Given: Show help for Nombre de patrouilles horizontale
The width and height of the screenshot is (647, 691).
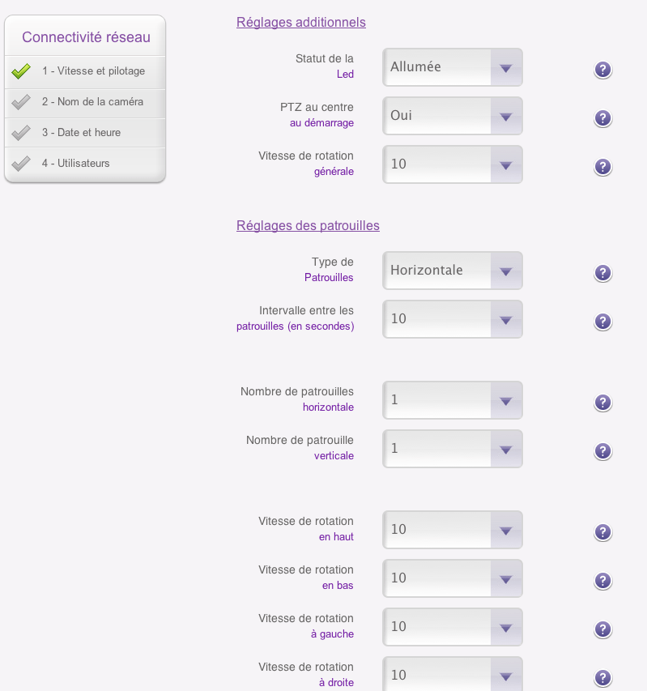Looking at the screenshot, I should (602, 403).
